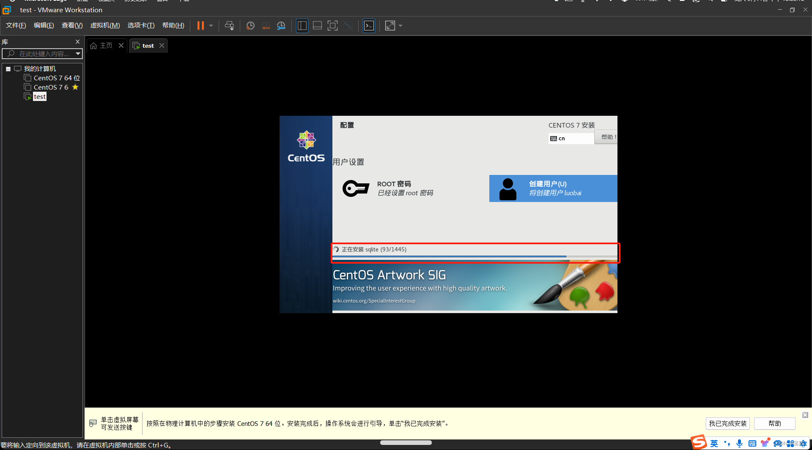Close the yellow install hint bar
Image resolution: width=812 pixels, height=450 pixels.
pos(805,415)
